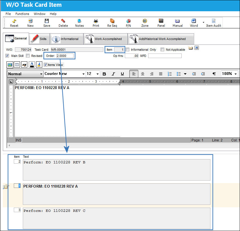240x231 pixels.
Task: Expand the bullet list style arrow
Action: click(185, 74)
